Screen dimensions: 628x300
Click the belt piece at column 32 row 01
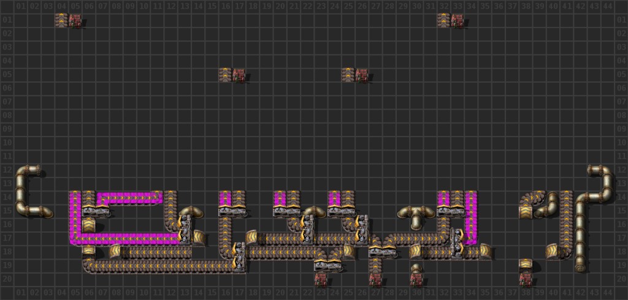(x=443, y=20)
